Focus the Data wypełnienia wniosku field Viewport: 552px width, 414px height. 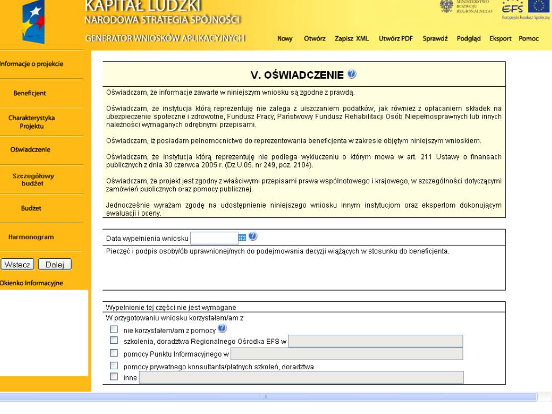click(215, 238)
